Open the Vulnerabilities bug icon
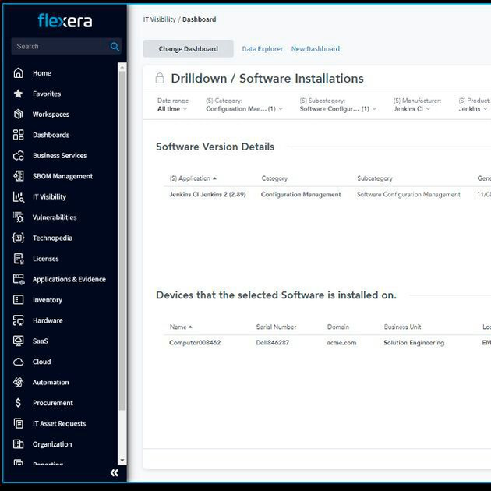Image resolution: width=491 pixels, height=491 pixels. [18, 217]
